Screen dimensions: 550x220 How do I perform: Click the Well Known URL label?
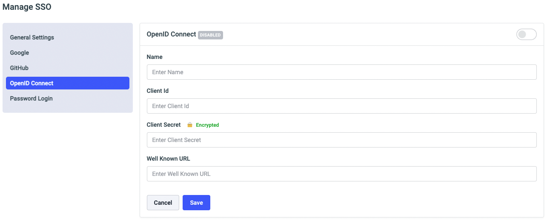coord(168,159)
